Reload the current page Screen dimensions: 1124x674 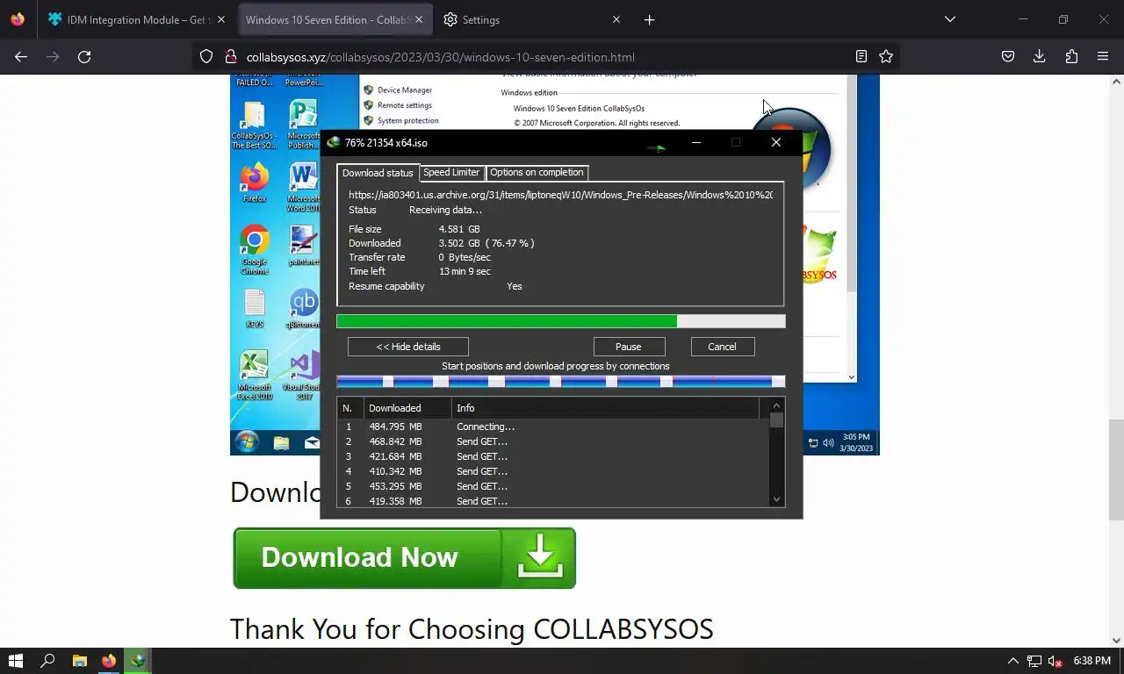84,56
